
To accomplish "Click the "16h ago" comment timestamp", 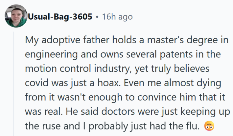I will click(x=118, y=17).
